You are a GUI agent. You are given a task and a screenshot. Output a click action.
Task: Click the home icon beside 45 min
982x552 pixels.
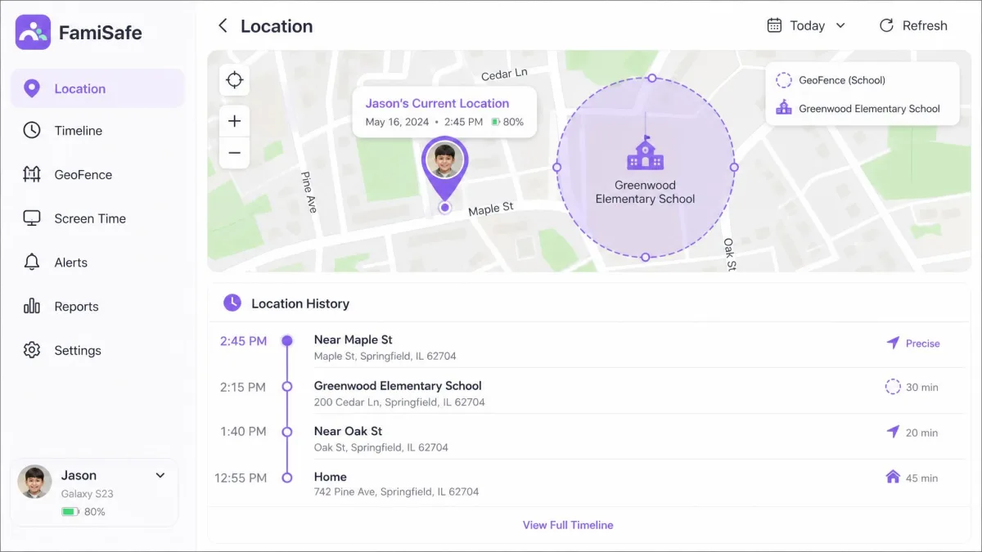point(893,477)
